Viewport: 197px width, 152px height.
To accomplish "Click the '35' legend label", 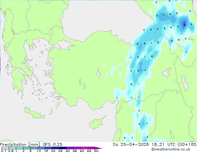I will pyautogui.click(x=75, y=151).
